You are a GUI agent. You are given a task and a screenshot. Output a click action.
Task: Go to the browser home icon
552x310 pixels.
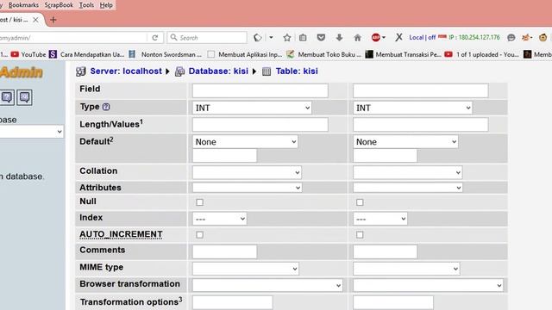[x=357, y=38]
